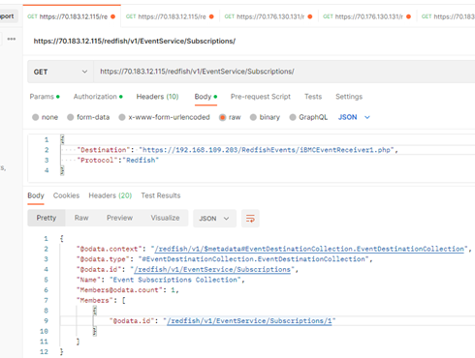This screenshot has height=358, width=475.
Task: Click unsaved dot on second 70.183.12.115 tab
Action: [x=211, y=16]
